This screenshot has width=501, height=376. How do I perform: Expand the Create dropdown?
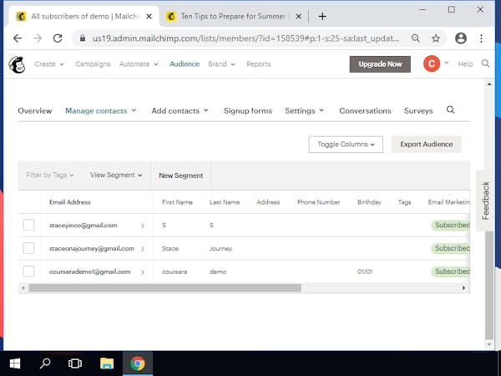(x=49, y=64)
